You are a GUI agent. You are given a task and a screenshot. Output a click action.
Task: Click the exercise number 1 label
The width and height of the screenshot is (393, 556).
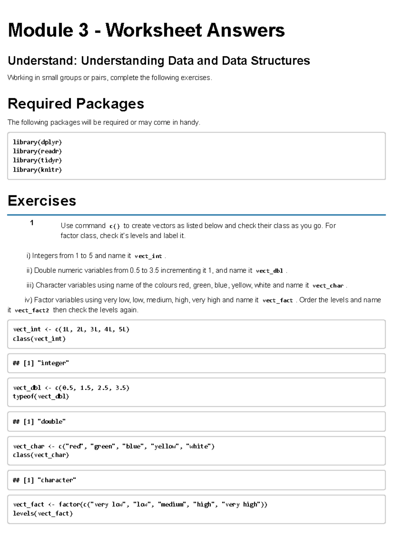pos(32,223)
